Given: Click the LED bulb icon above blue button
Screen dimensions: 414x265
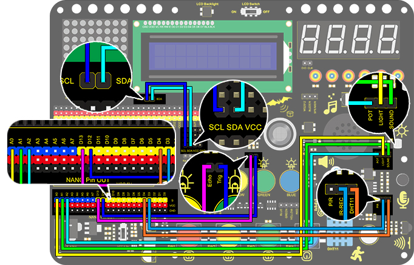Looking at the screenshot, I should pyautogui.click(x=291, y=164).
